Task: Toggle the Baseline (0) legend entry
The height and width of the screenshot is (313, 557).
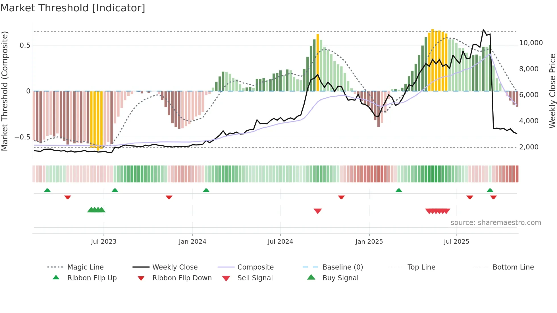Action: point(342,267)
